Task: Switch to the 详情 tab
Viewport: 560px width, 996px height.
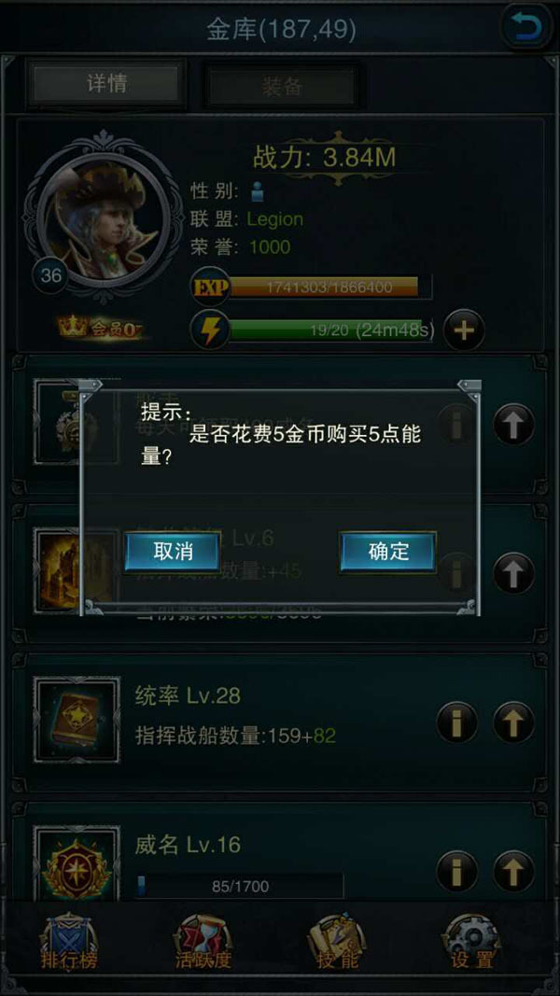Action: click(x=106, y=84)
